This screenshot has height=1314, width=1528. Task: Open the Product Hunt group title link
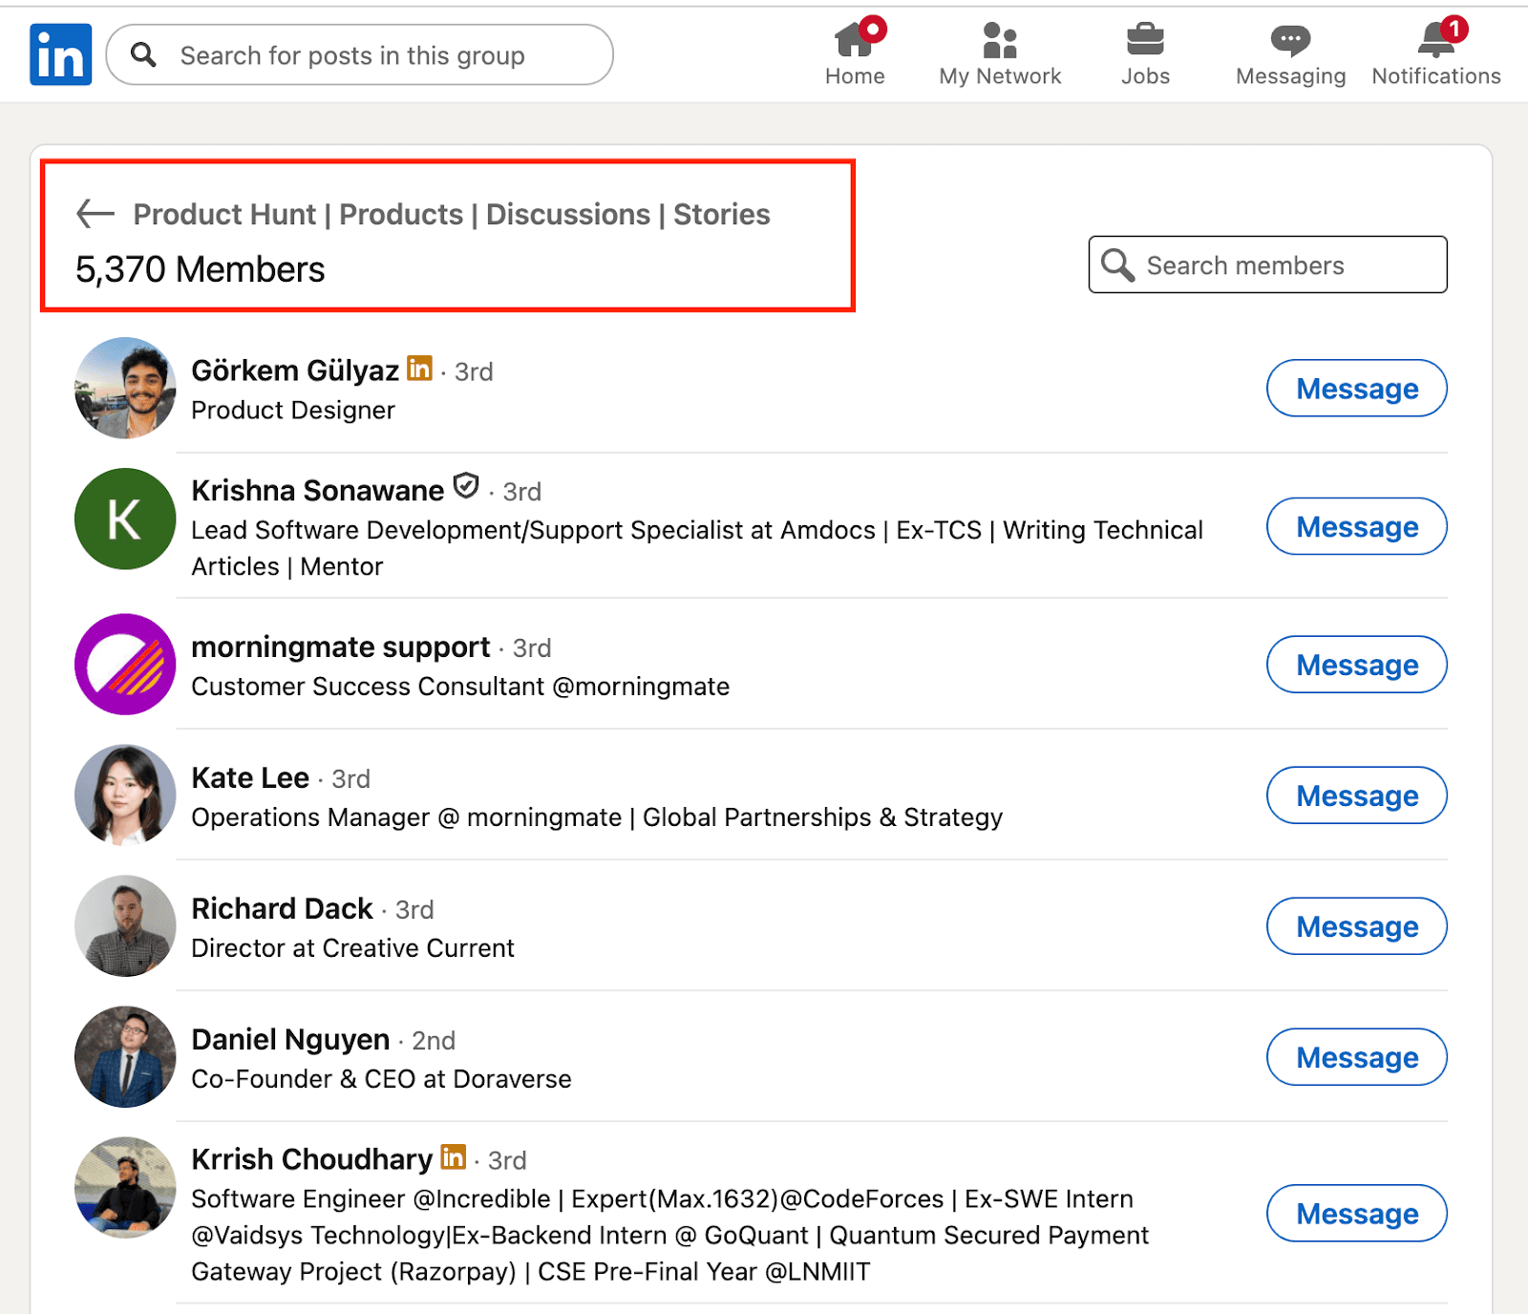tap(452, 214)
